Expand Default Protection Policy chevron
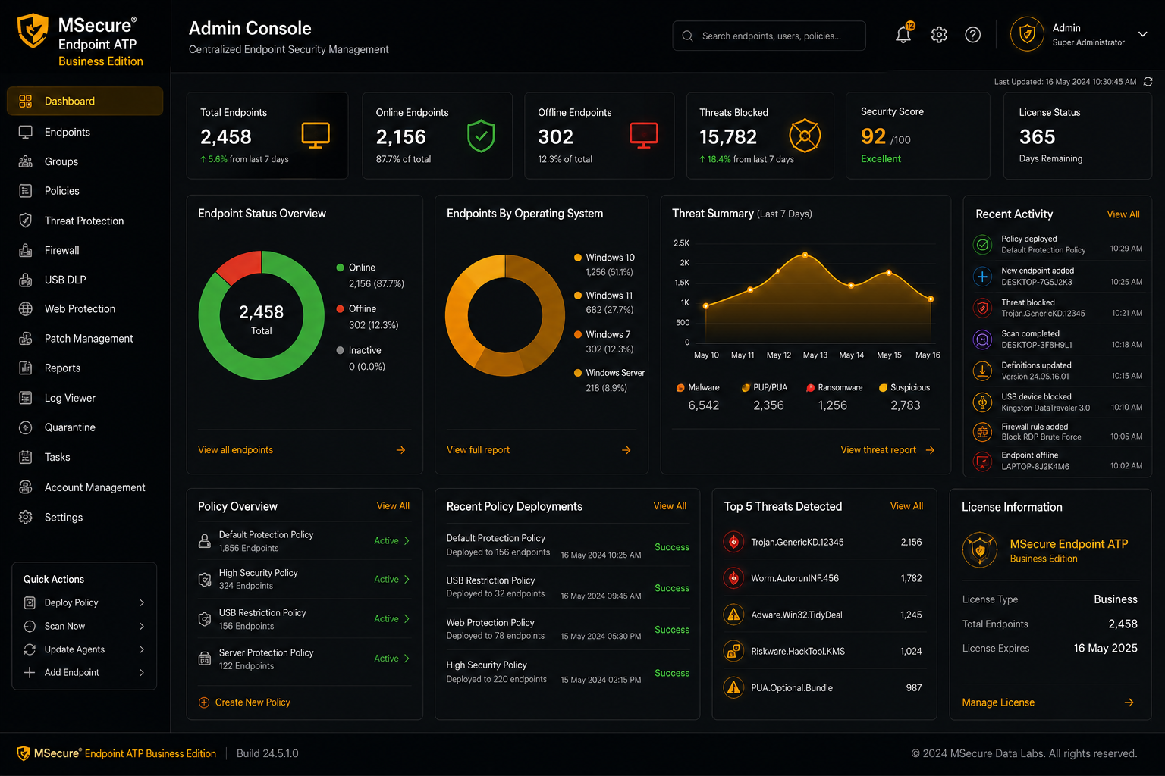1165x776 pixels. pos(407,540)
